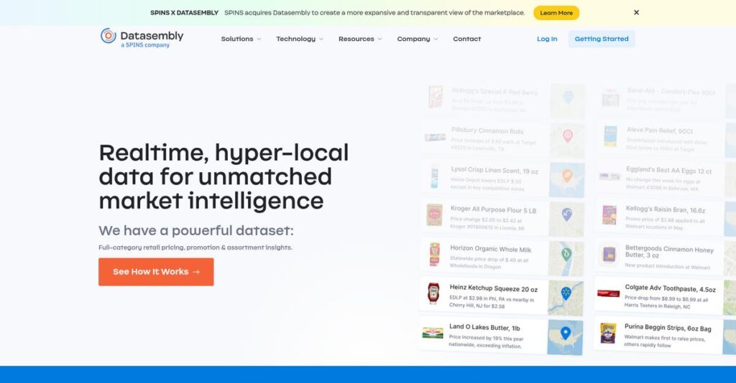Click the Eggland's Best eggs product image
Viewport: 736px width, 383px height.
point(609,176)
